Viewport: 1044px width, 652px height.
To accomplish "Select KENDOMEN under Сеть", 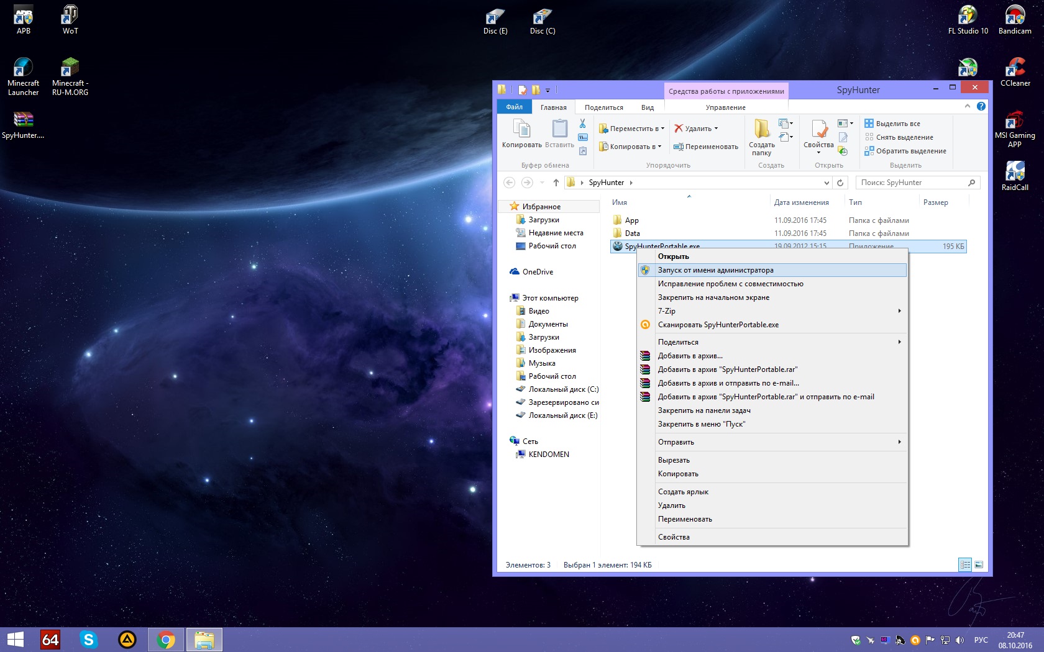I will click(x=543, y=455).
